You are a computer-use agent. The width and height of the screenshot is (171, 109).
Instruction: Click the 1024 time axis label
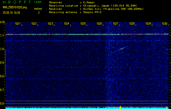pos(67,24)
